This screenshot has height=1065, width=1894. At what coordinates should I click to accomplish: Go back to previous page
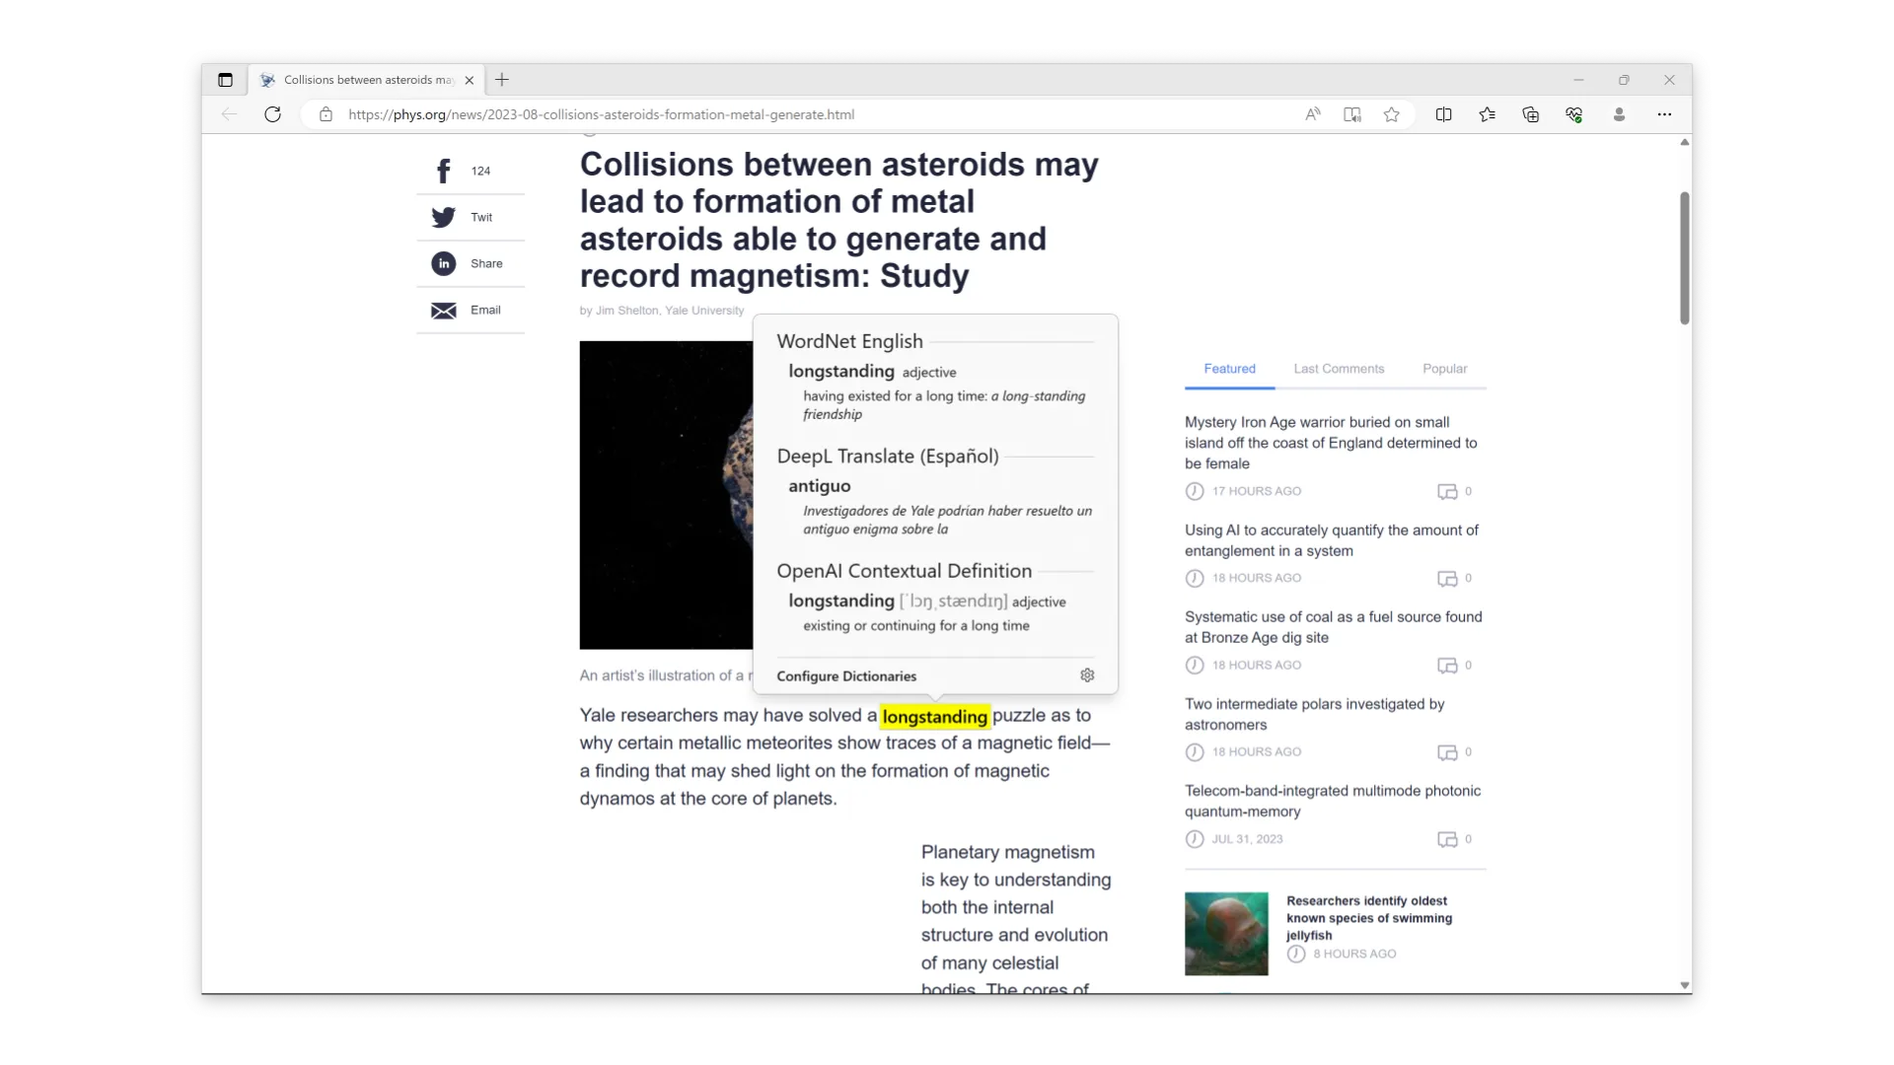pos(229,114)
